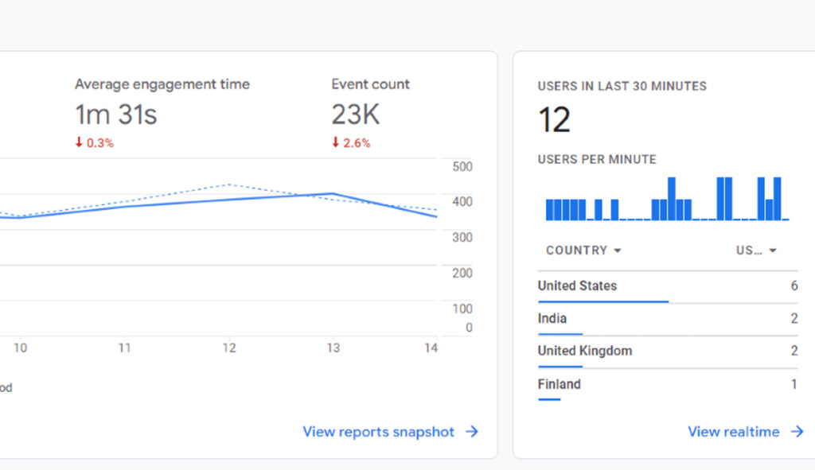The width and height of the screenshot is (815, 470).
Task: Open the View realtime link
Action: (733, 432)
